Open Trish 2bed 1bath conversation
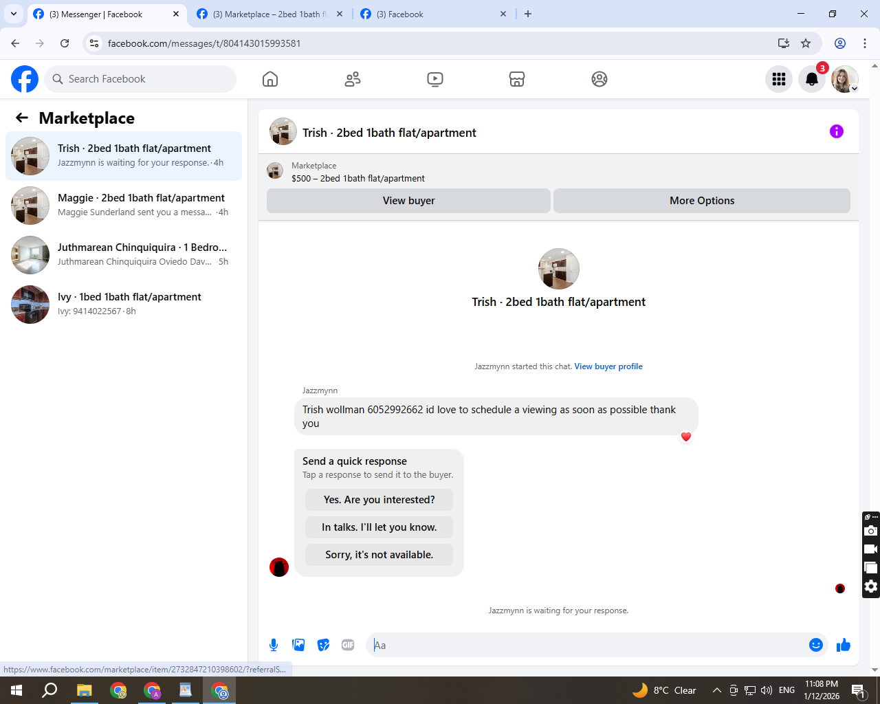This screenshot has height=704, width=880. click(124, 156)
